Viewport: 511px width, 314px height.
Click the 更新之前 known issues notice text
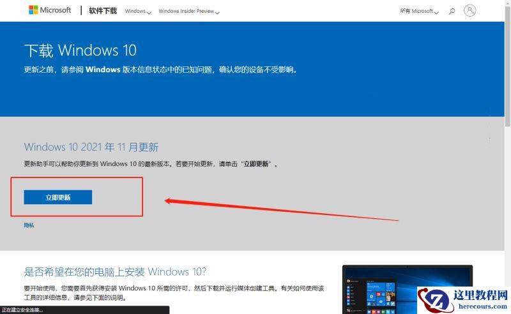(160, 70)
